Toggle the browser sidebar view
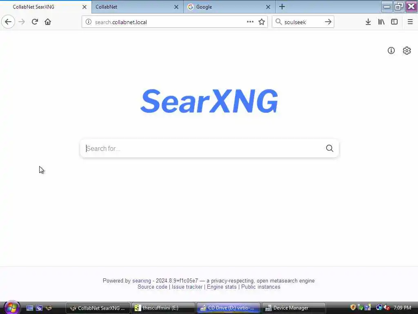 click(x=394, y=22)
